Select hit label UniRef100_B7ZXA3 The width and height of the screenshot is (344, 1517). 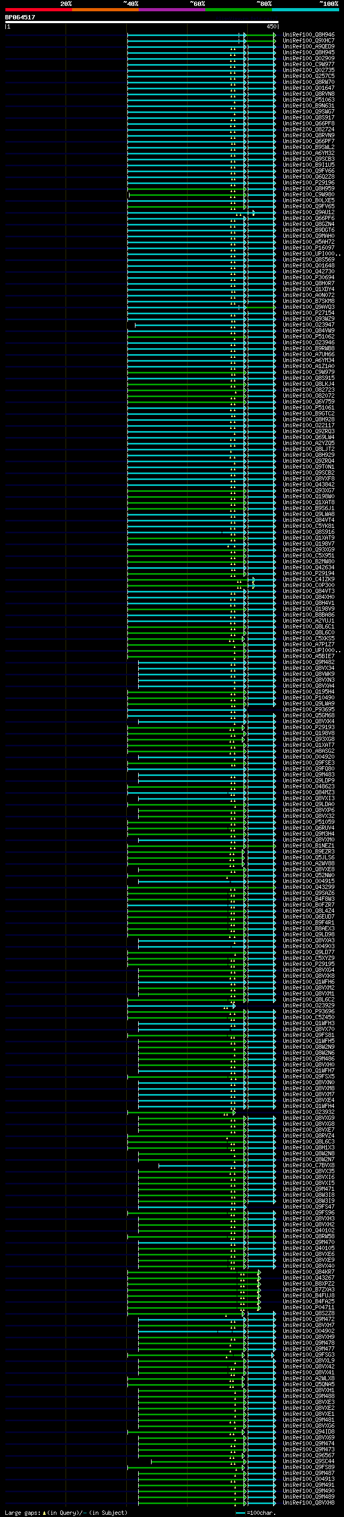tap(308, 1290)
